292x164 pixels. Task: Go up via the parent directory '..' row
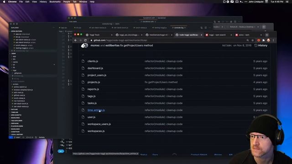(83, 55)
